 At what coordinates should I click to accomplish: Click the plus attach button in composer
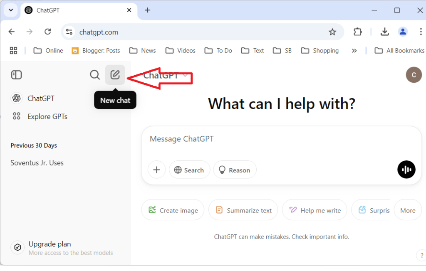click(x=156, y=170)
